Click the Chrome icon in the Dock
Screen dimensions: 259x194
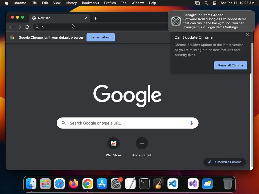88,184
